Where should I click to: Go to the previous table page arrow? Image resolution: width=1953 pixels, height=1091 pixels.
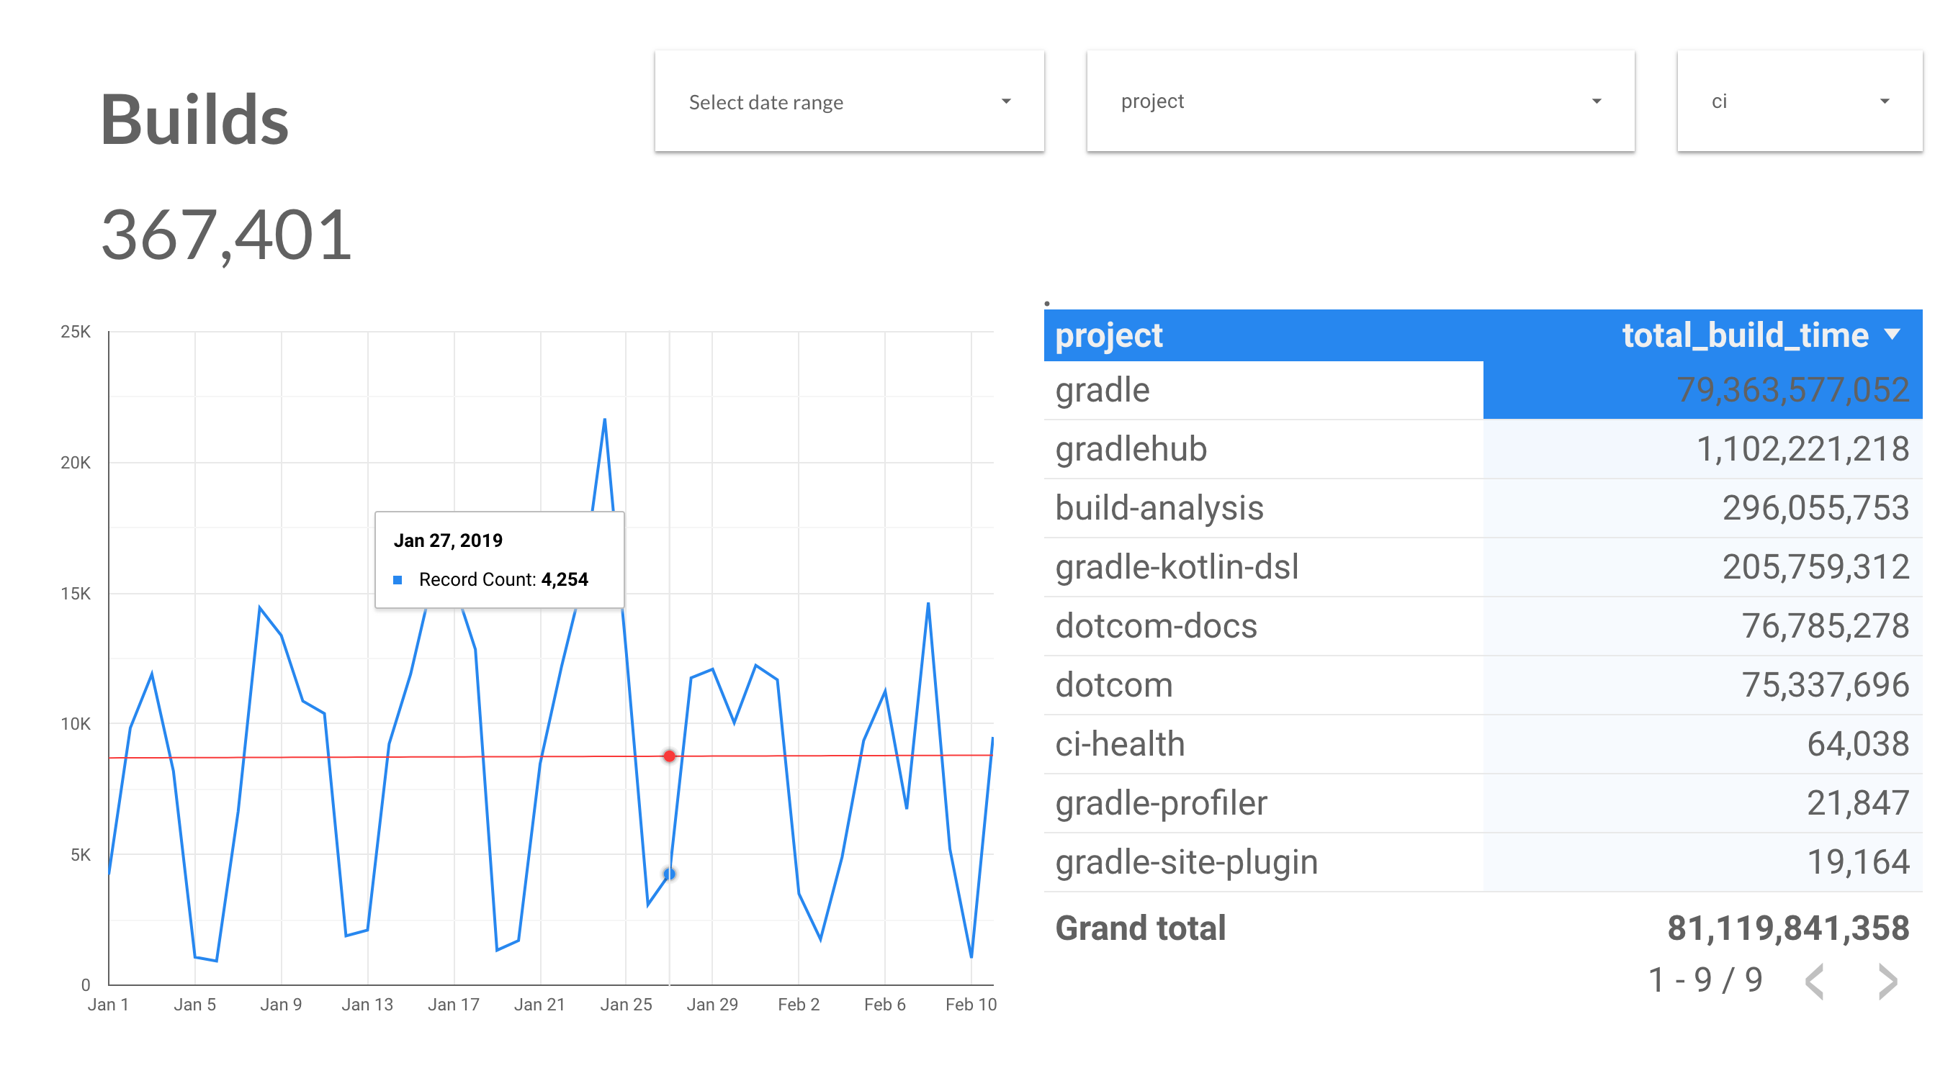pyautogui.click(x=1813, y=981)
